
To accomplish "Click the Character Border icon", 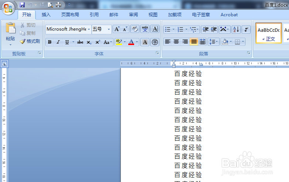I will [155, 29].
